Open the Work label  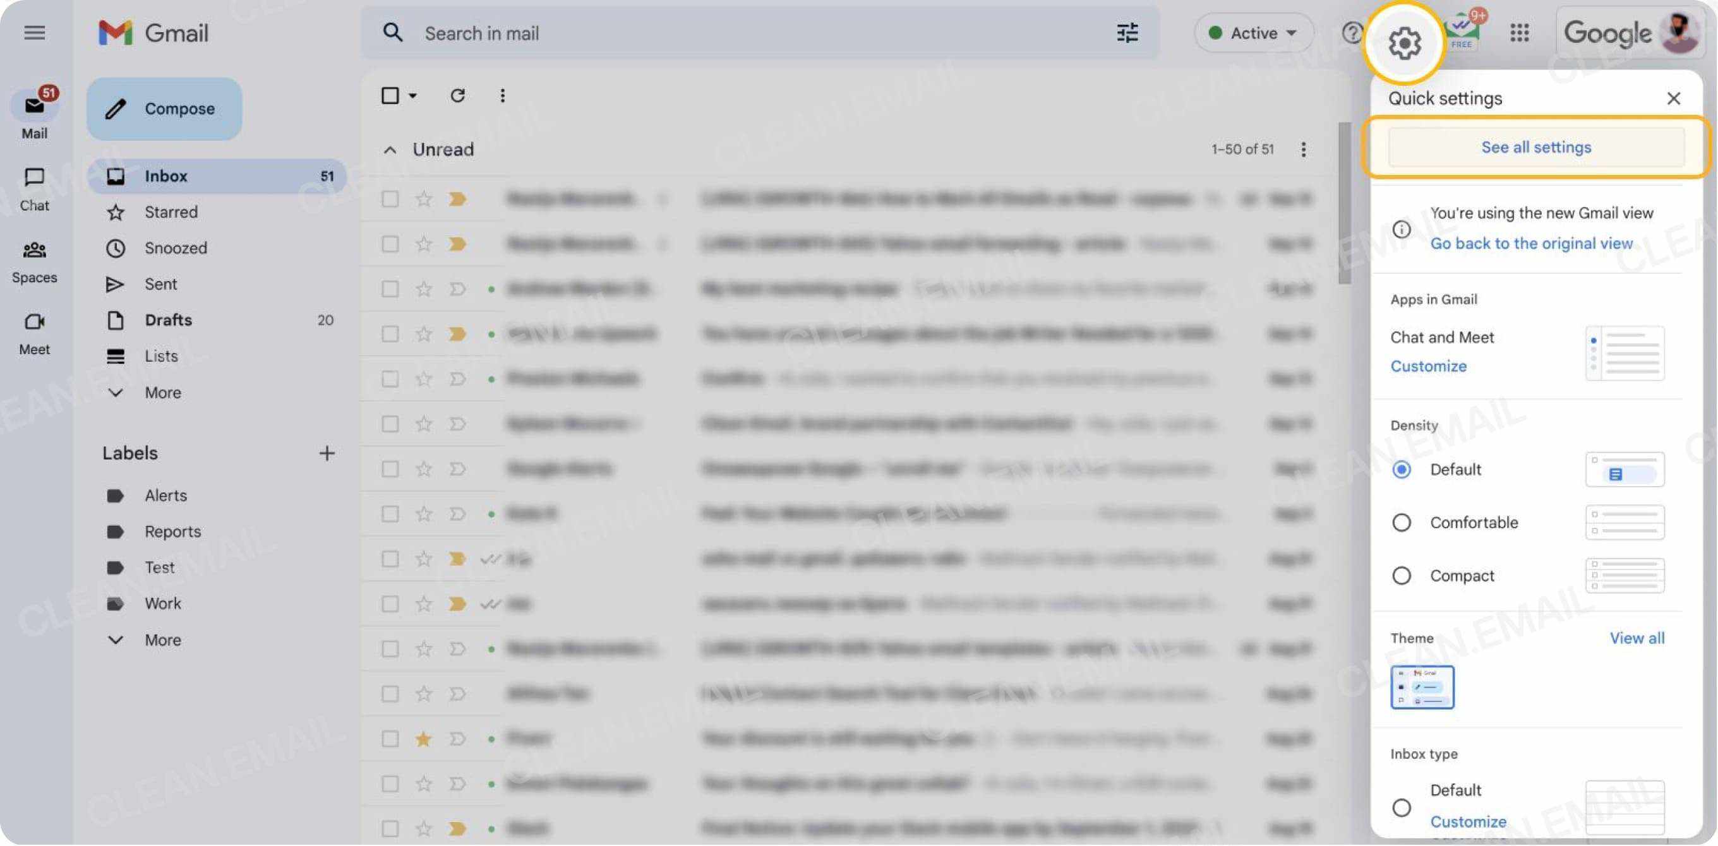click(162, 604)
